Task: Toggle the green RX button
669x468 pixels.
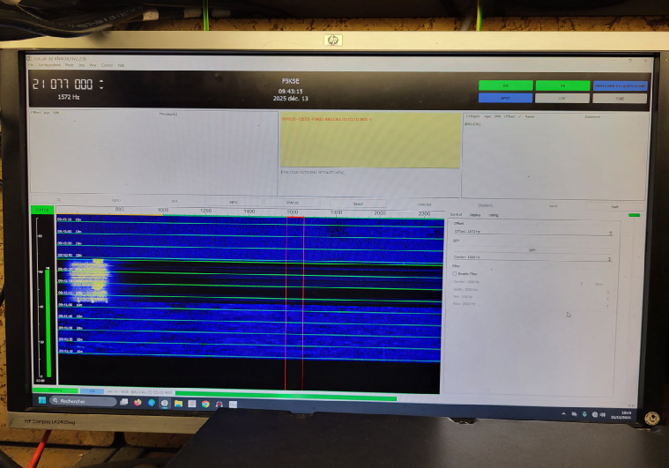Action: point(505,85)
